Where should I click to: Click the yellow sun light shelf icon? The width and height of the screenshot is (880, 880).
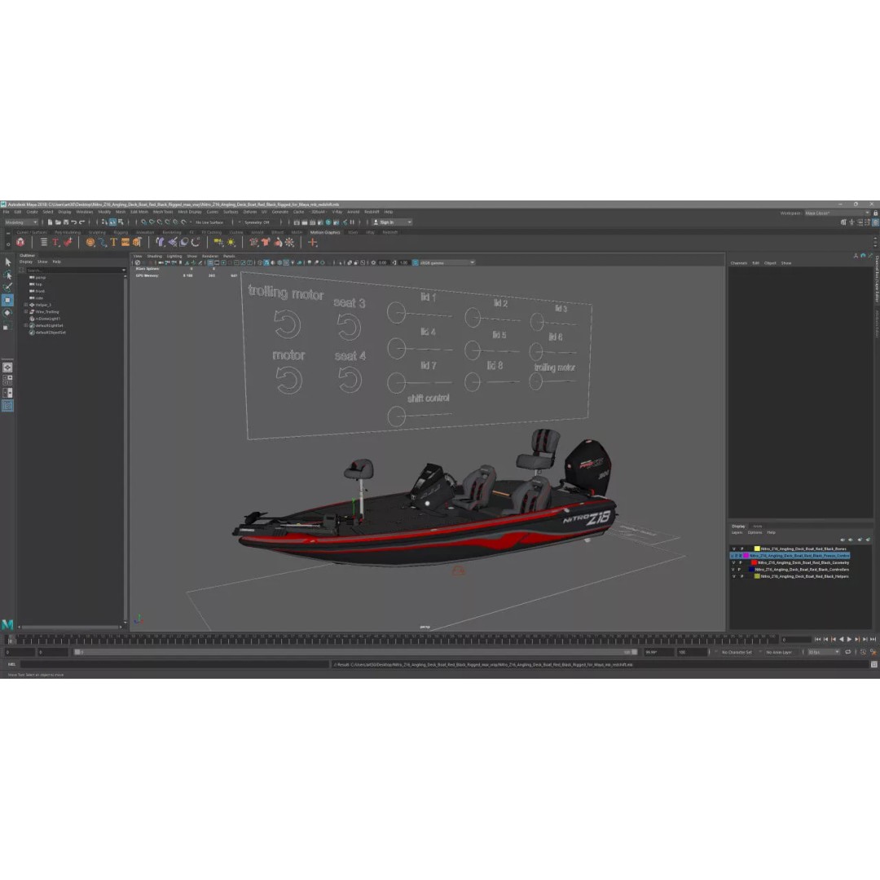(231, 243)
